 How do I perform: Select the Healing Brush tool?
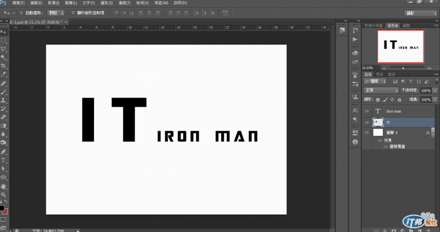(x=3, y=84)
